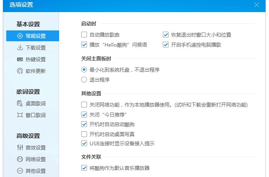Toggle 开机时自动启动酷狗 checkbox
This screenshot has height=177, width=269.
[84, 124]
